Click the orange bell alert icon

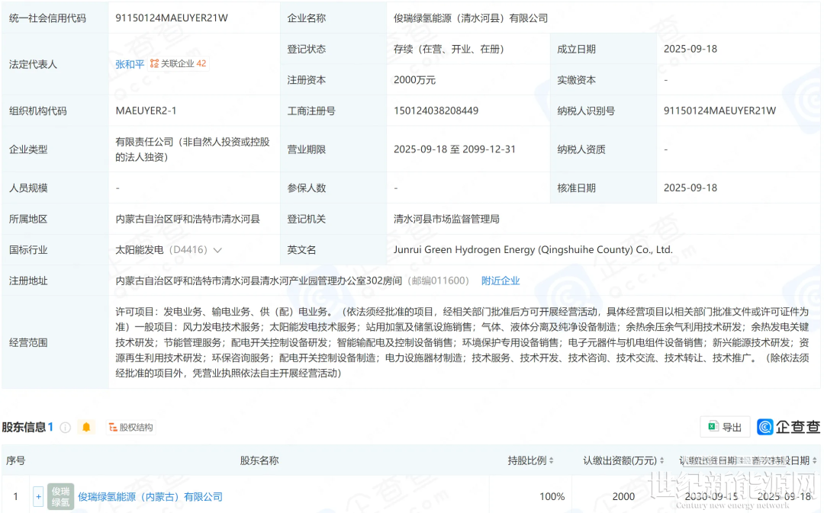(86, 428)
